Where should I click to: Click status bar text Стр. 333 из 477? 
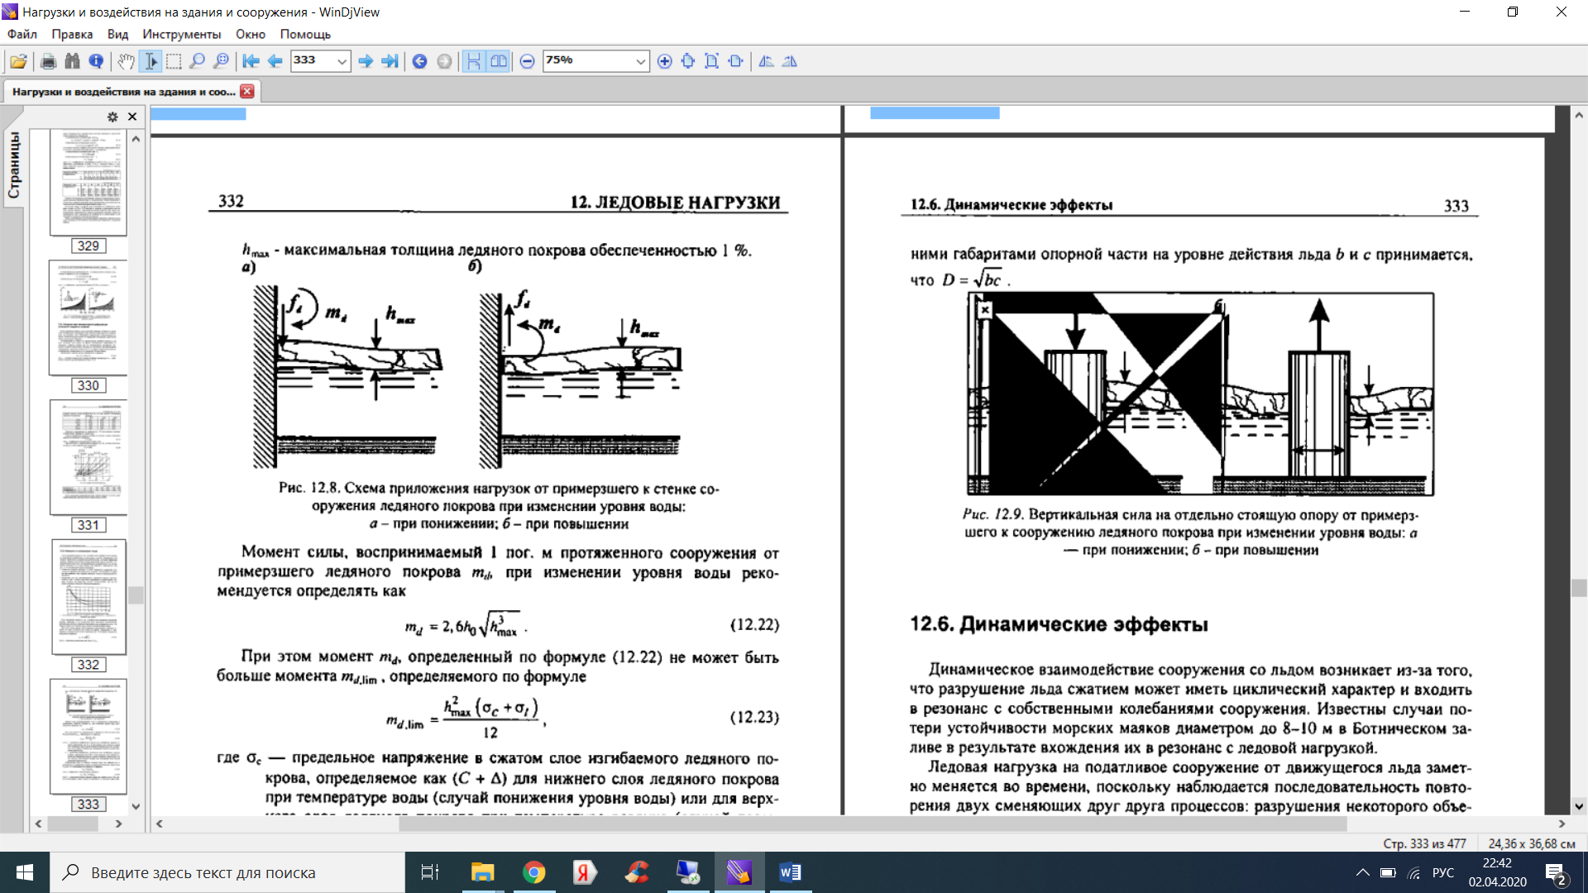pos(1424,843)
